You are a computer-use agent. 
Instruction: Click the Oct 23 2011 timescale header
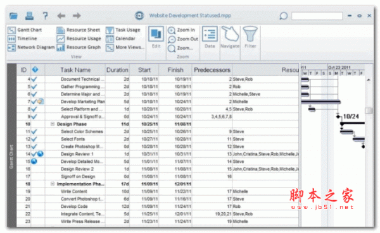(339, 67)
